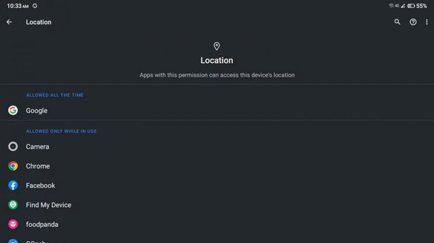The width and height of the screenshot is (434, 243).
Task: Click the Facebook app icon
Action: click(13, 185)
